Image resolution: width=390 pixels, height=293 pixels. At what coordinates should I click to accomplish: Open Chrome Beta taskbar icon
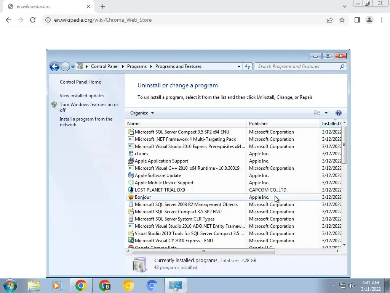(x=104, y=285)
